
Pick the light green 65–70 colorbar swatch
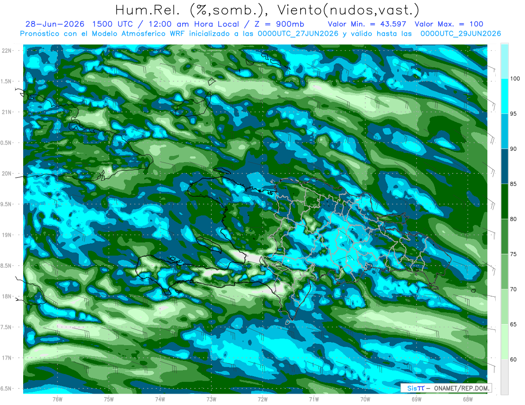pyautogui.click(x=504, y=307)
